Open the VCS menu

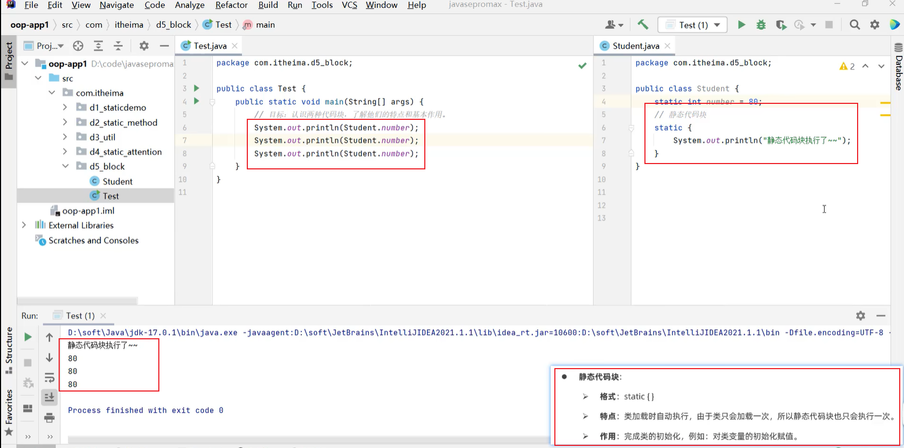(x=350, y=5)
